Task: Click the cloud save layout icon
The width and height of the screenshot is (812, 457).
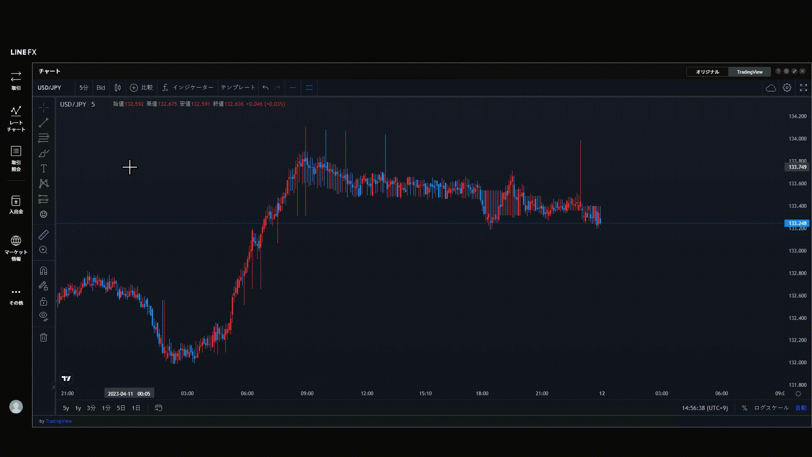Action: click(771, 88)
